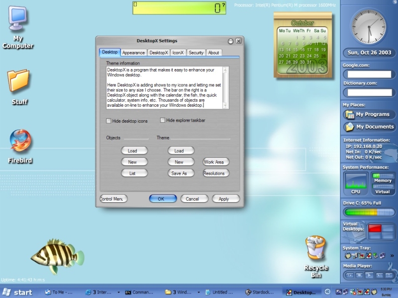Click the network computers sidebar System Tray icon
Viewport: 398px width, 298px height.
(x=382, y=256)
